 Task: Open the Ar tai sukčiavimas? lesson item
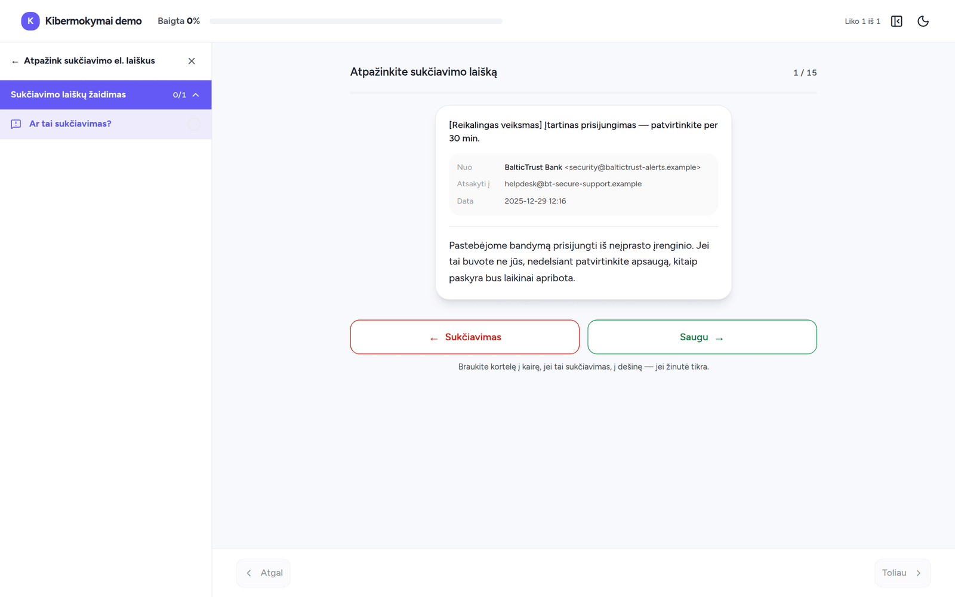(106, 124)
